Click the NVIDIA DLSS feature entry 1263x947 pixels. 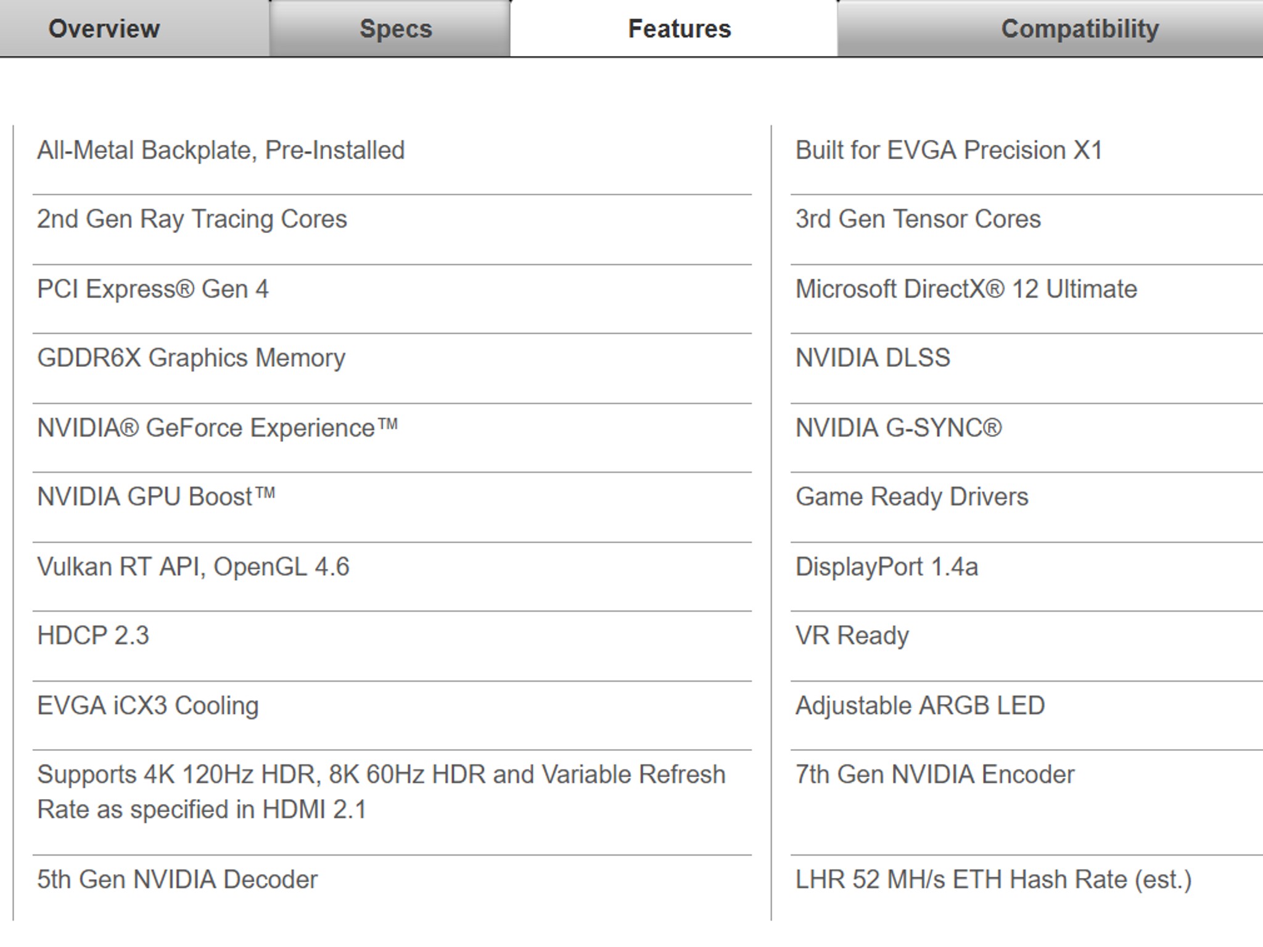point(873,358)
